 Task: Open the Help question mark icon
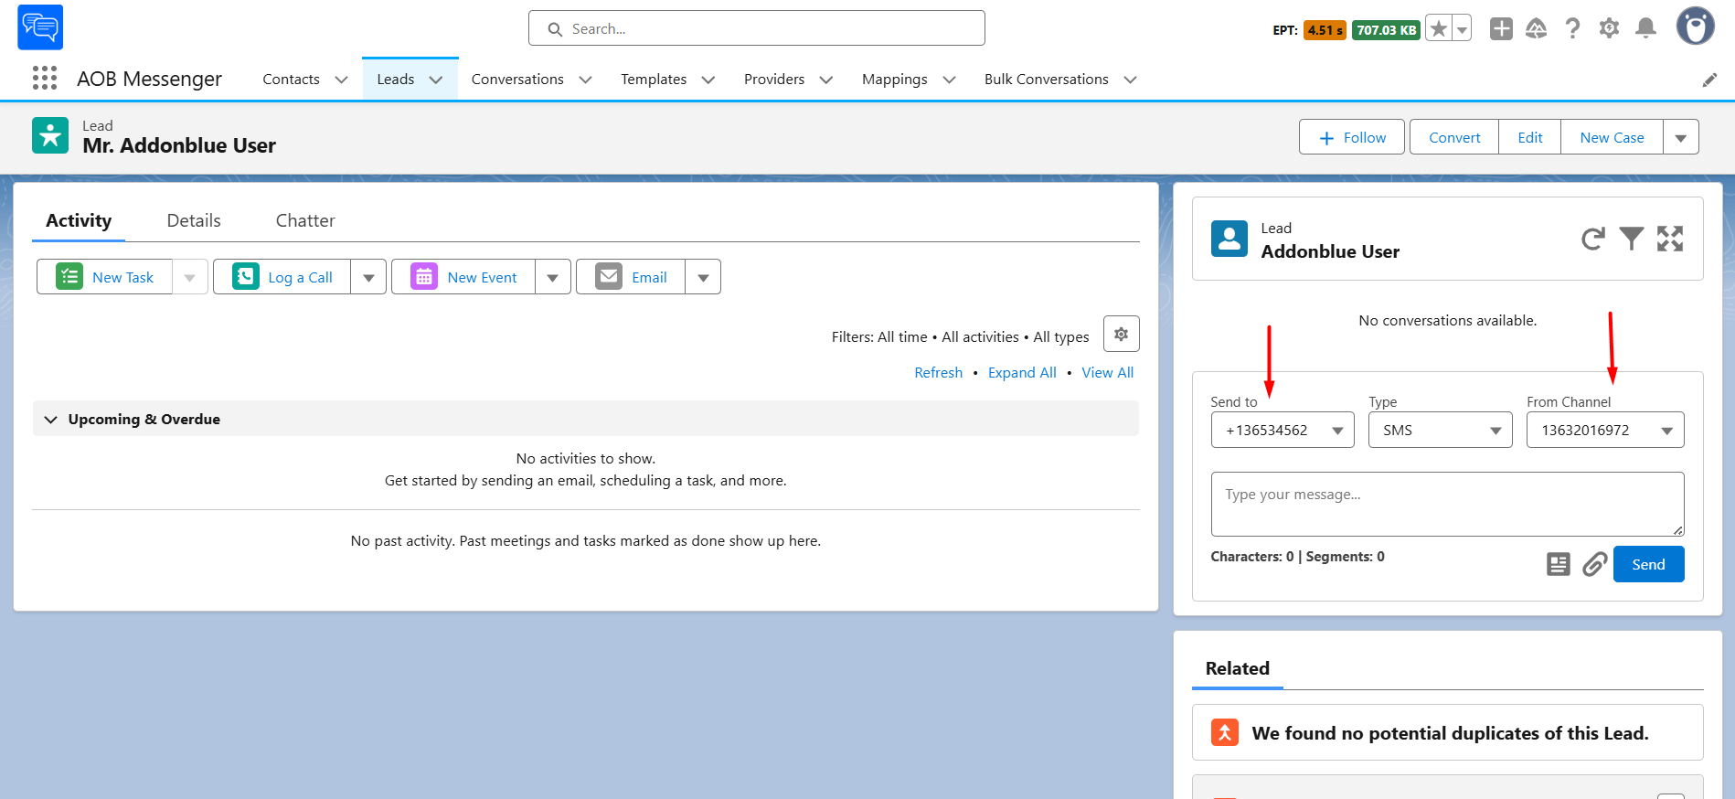point(1572,29)
